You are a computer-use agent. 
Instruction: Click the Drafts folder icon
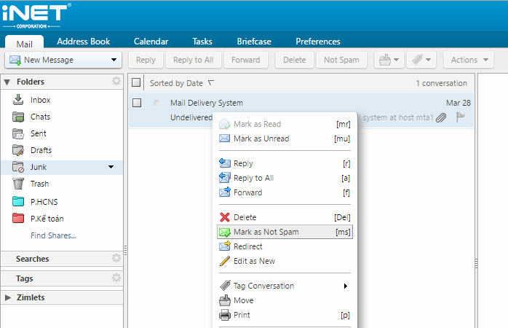18,150
